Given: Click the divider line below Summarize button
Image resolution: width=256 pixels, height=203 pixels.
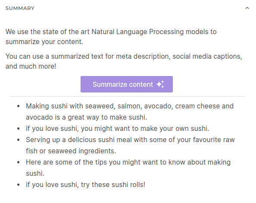Looking at the screenshot, I should tap(127, 96).
